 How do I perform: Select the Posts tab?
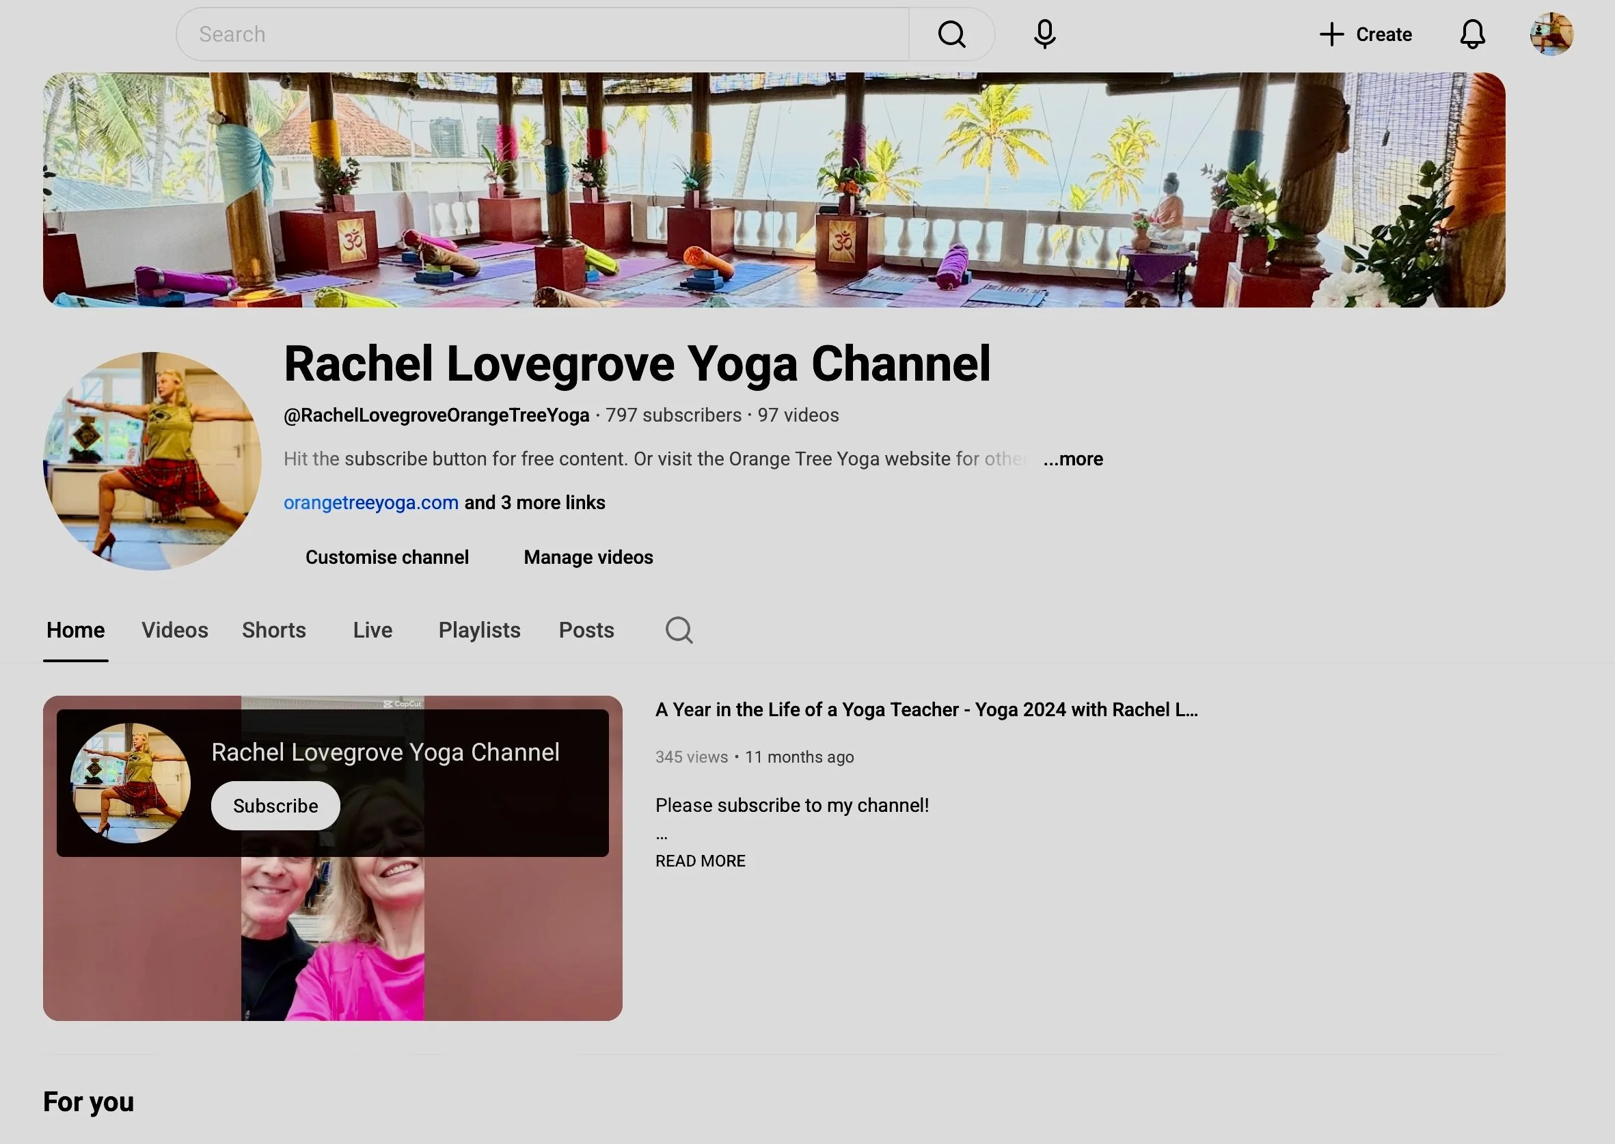pyautogui.click(x=586, y=630)
